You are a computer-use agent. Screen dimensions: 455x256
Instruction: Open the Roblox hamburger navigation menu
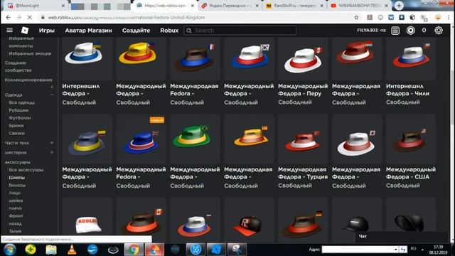coord(9,30)
